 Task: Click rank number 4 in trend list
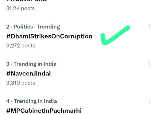point(8,101)
